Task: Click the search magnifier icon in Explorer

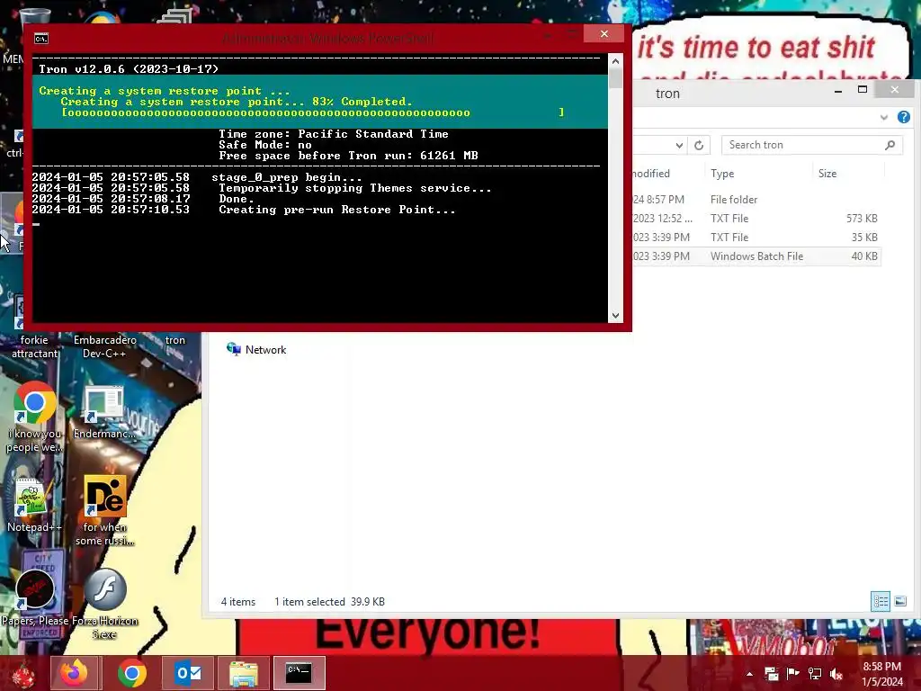Action: coord(890,145)
